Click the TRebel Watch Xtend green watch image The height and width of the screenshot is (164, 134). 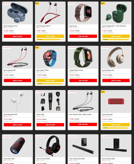83,57
